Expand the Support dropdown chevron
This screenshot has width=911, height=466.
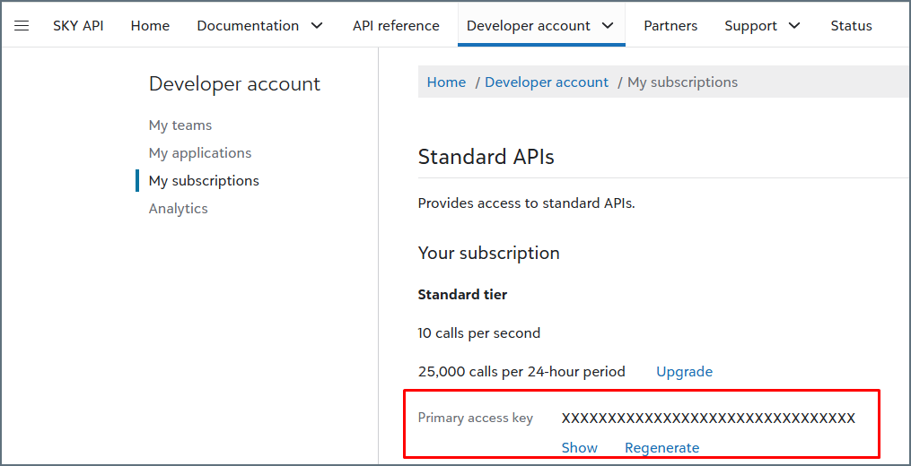pos(794,25)
